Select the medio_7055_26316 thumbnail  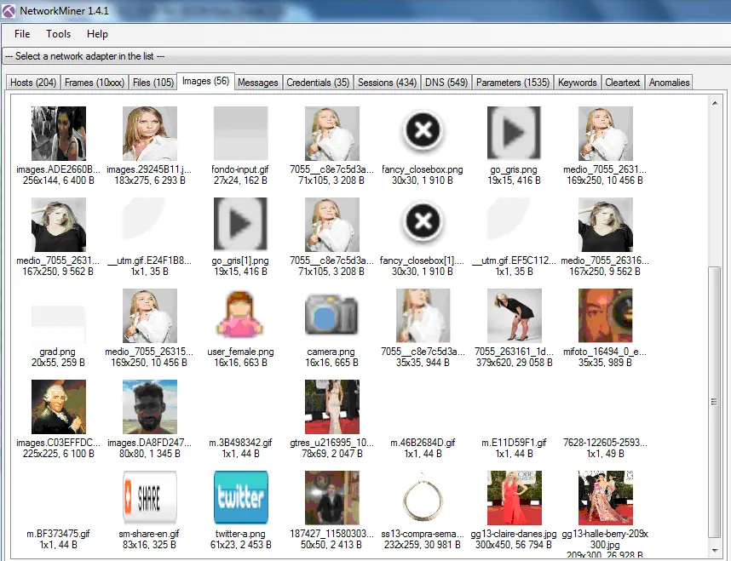(x=605, y=225)
